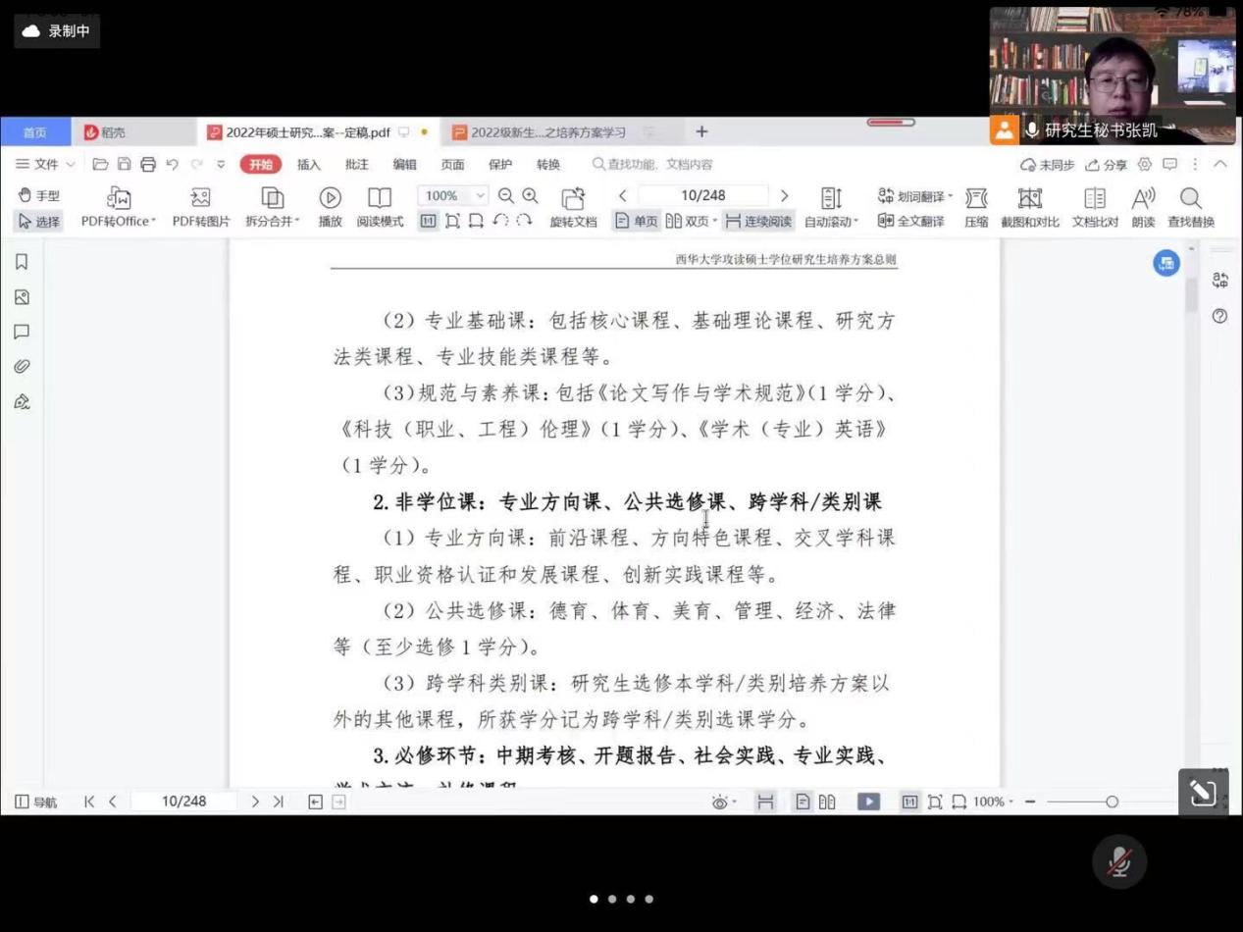The height and width of the screenshot is (932, 1243).
Task: Toggle the 手型 hand tool
Action: (38, 195)
